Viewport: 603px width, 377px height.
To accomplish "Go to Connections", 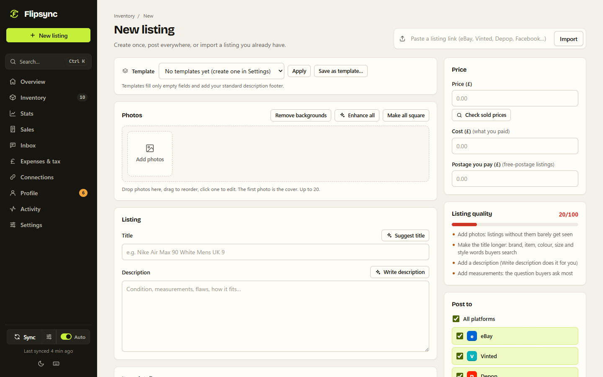I will (49, 177).
